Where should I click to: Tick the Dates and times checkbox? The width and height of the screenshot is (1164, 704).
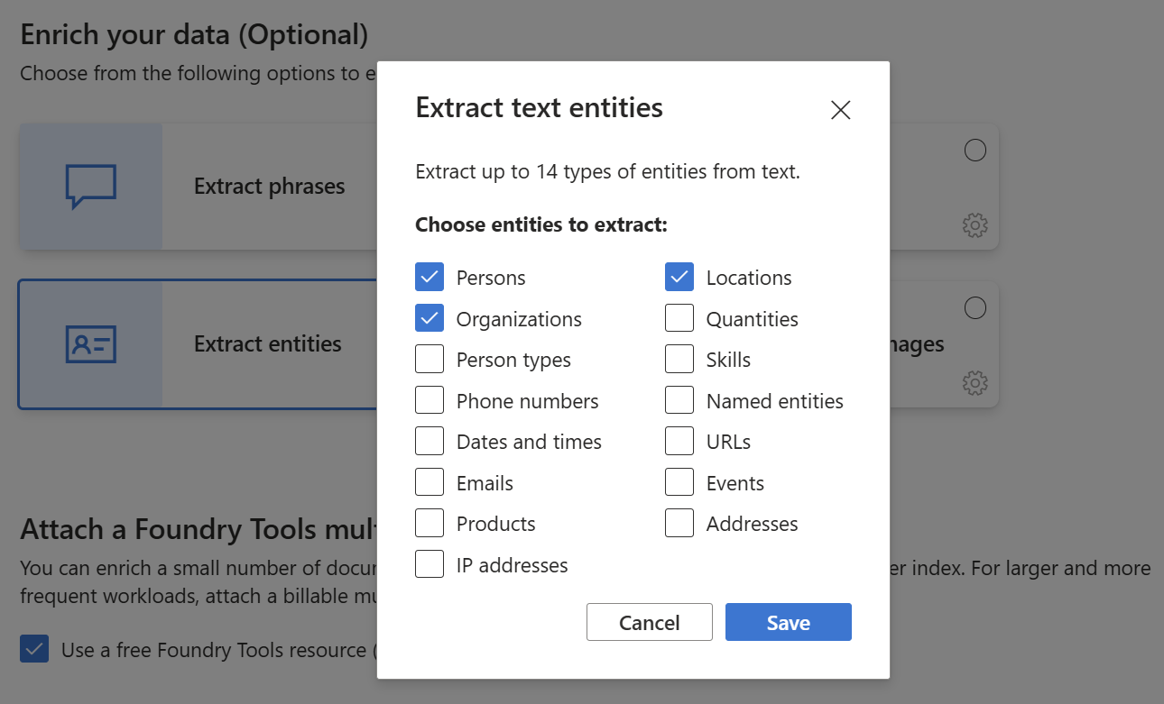click(430, 442)
